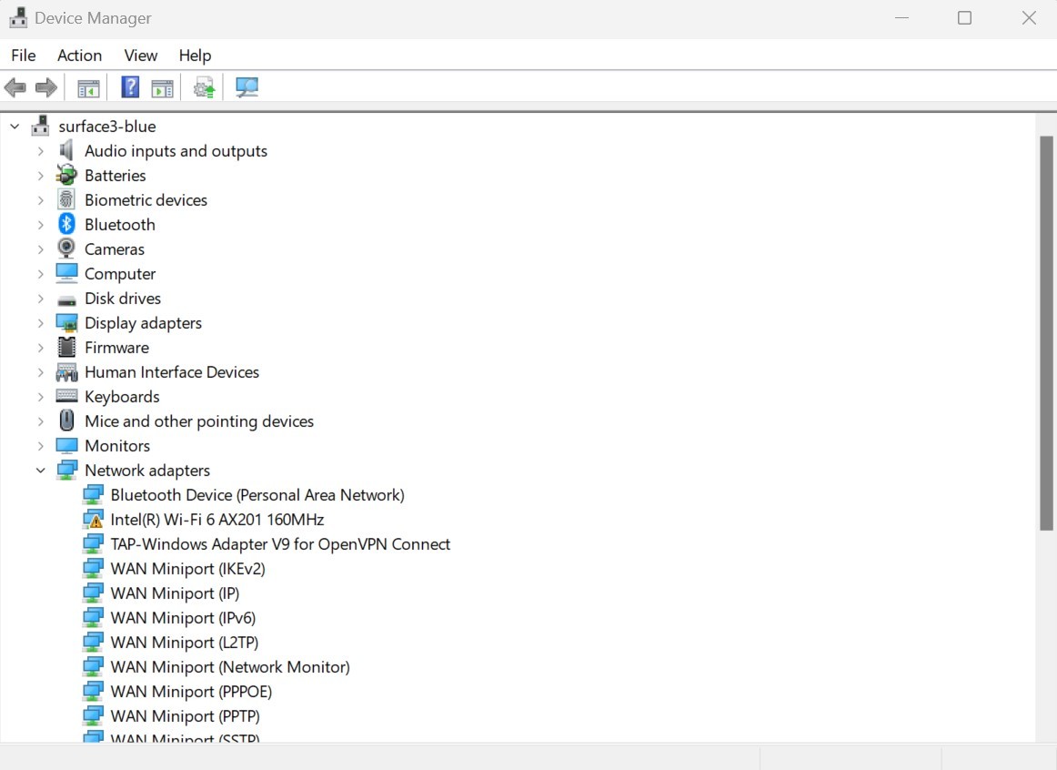Click the Computer category monitor icon
The image size is (1057, 770).
pyautogui.click(x=66, y=273)
